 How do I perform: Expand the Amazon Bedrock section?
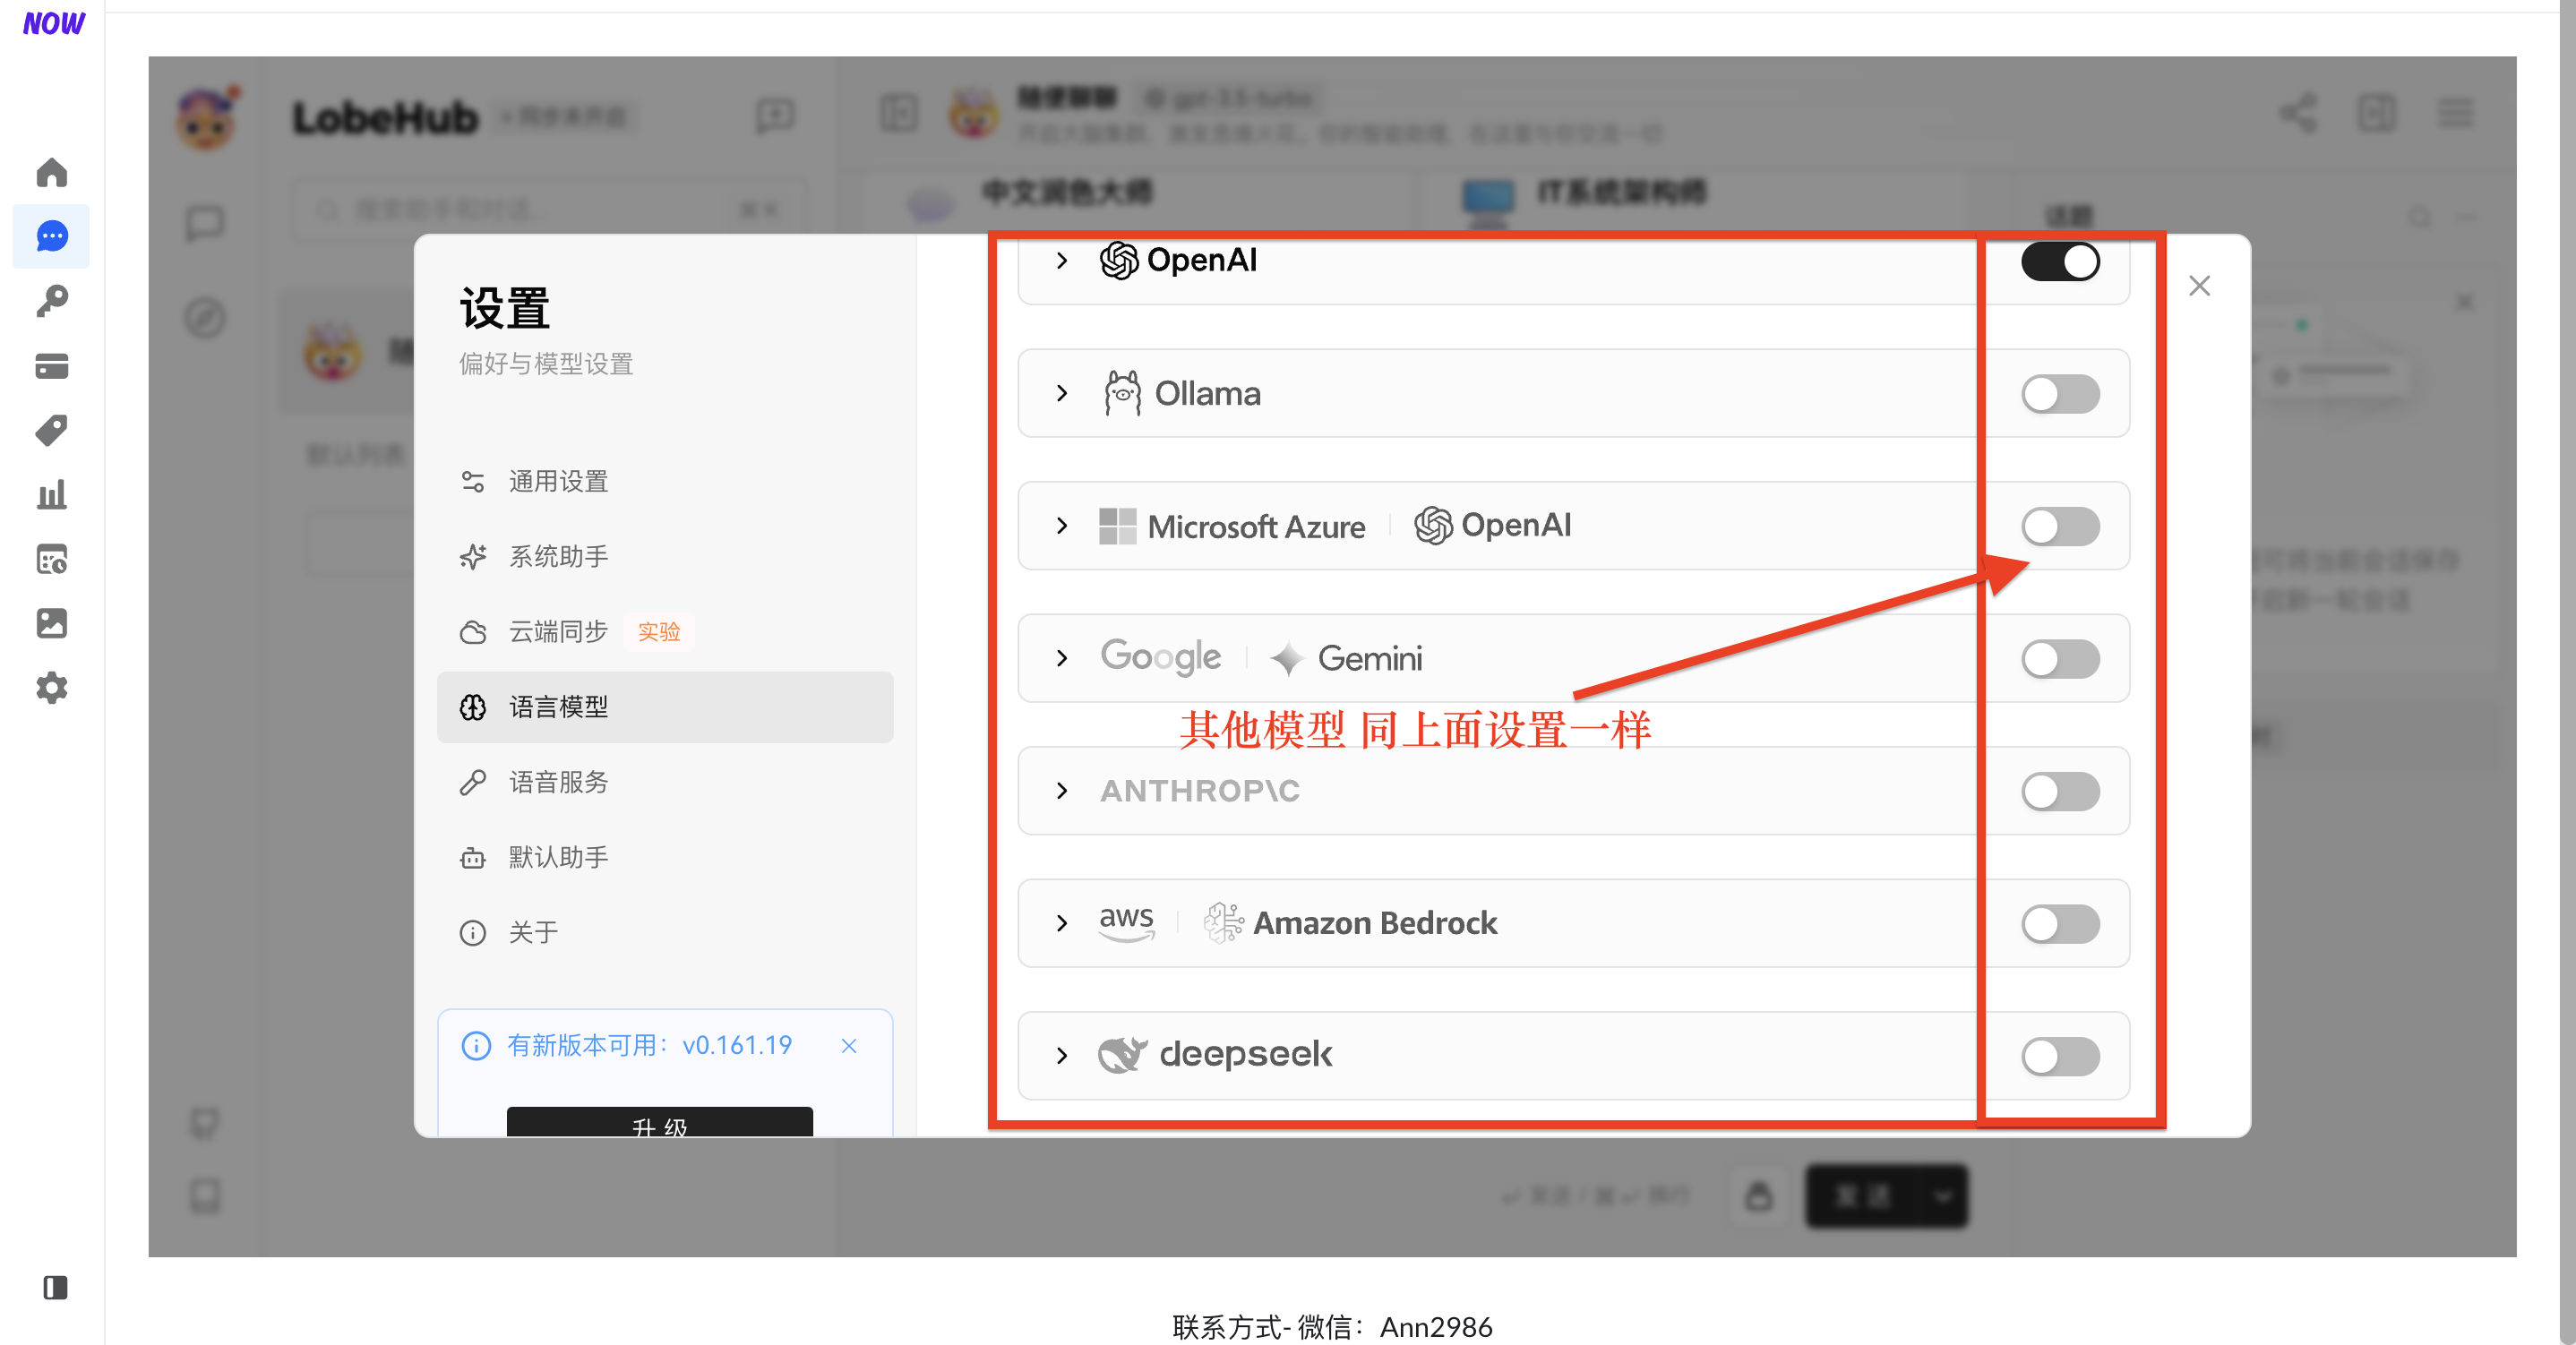coord(1062,923)
